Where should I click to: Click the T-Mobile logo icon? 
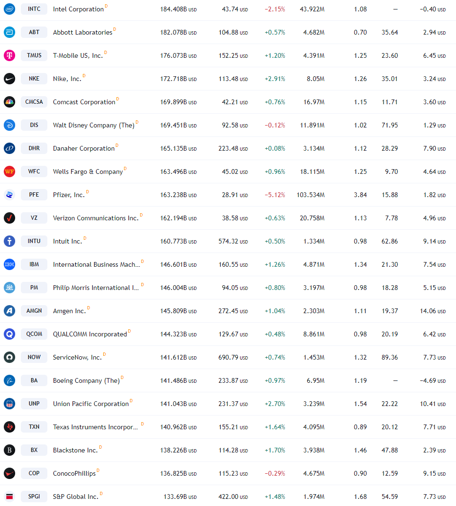(x=9, y=55)
